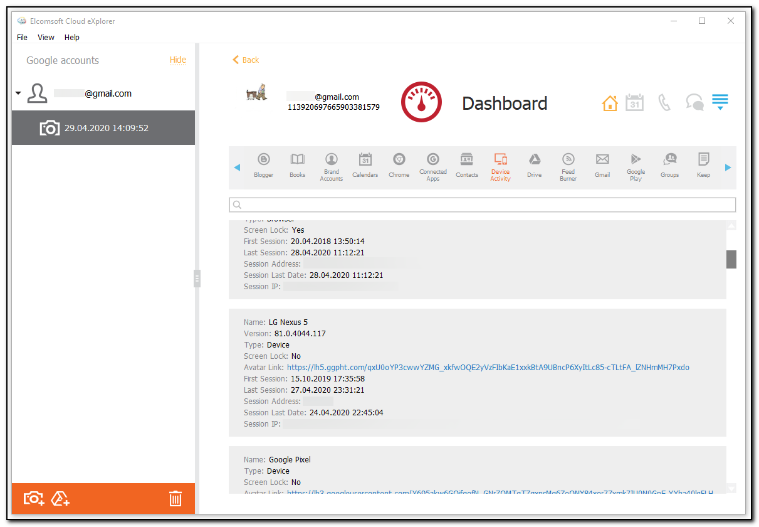This screenshot has height=527, width=759.
Task: Open the Google Play category
Action: tap(636, 165)
